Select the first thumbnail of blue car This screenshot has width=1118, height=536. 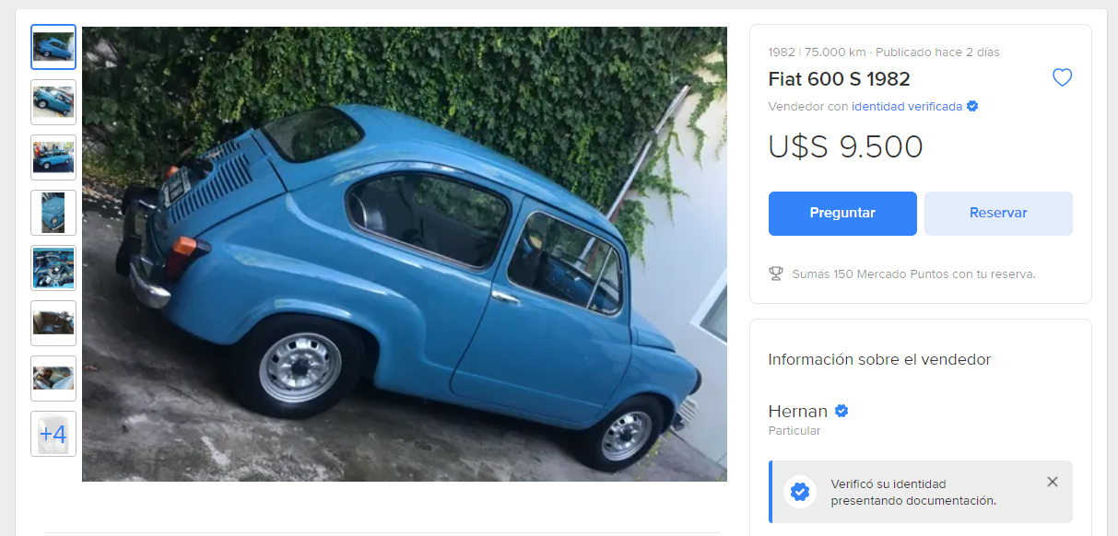tap(53, 47)
